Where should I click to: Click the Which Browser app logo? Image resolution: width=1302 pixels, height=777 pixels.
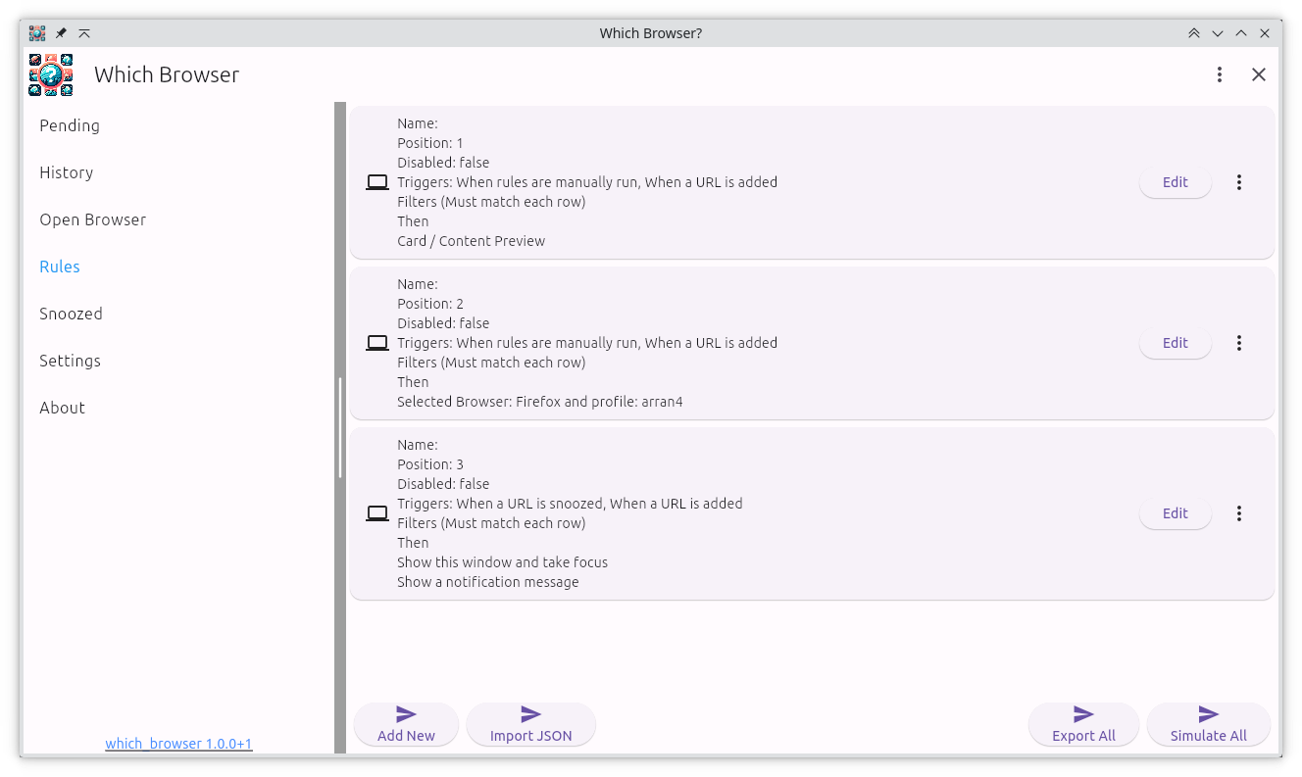click(x=51, y=75)
